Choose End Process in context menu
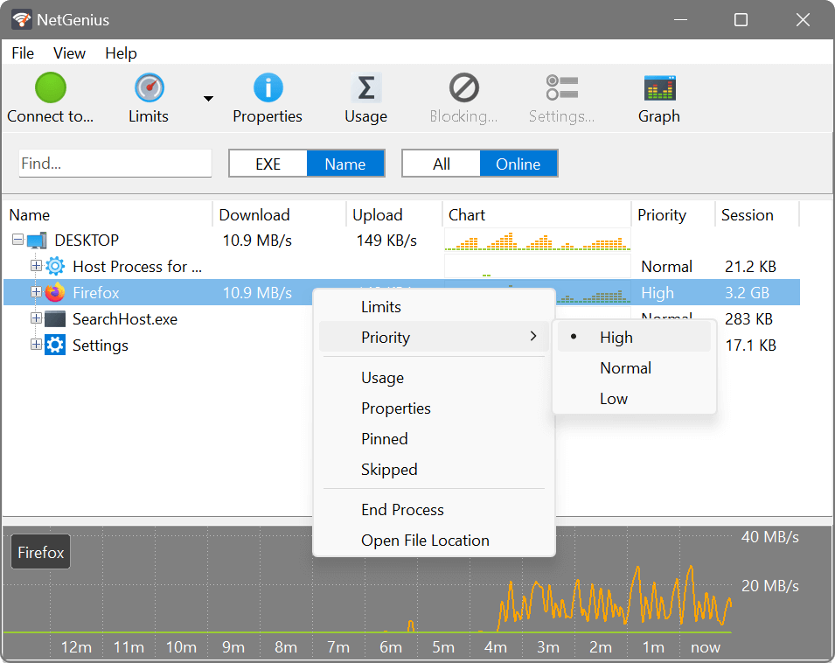 [434, 510]
